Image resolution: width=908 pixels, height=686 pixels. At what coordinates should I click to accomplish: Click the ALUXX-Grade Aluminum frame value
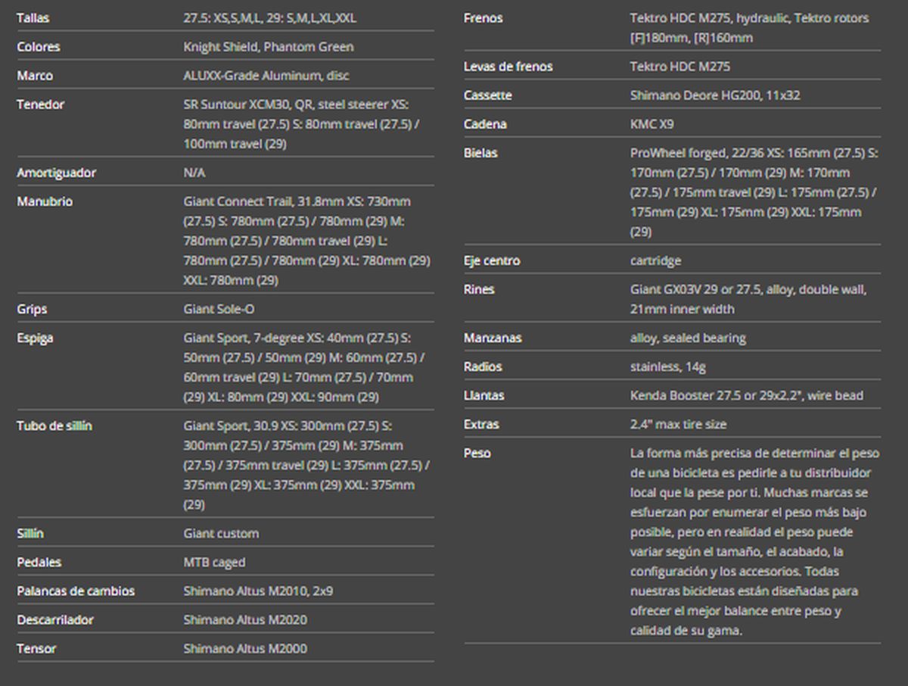[266, 75]
